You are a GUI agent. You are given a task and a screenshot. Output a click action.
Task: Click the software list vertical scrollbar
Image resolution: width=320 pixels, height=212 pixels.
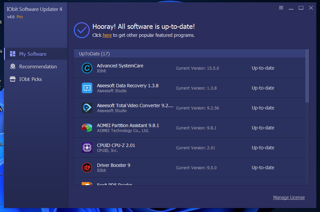pos(307,76)
